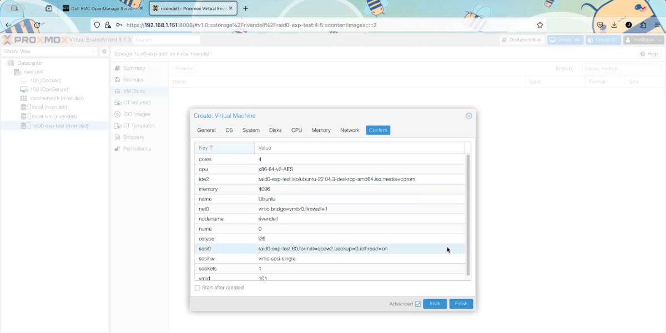Click the site shield icon in URL bar
Viewport: 666px width, 333px height.
(x=97, y=25)
